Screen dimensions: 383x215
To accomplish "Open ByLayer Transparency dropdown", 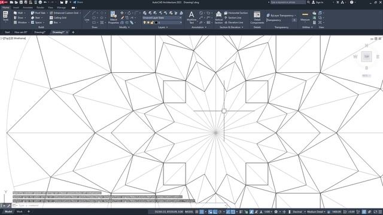I will pos(282,16).
